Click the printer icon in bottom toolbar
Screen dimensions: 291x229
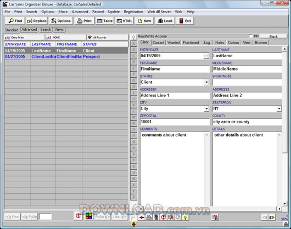pos(149,217)
